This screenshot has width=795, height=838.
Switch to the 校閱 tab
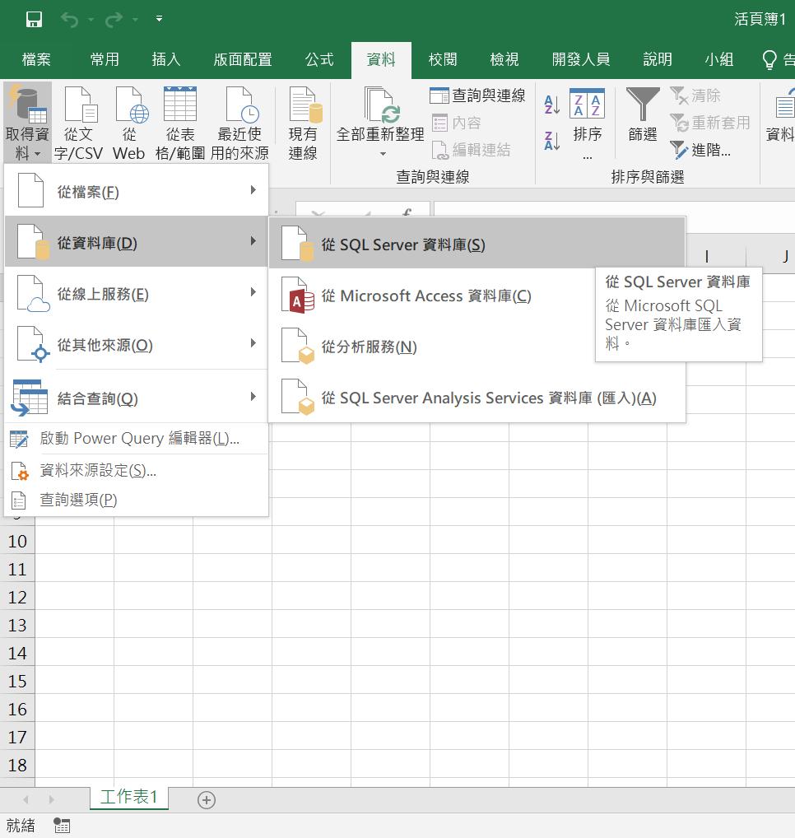tap(443, 59)
